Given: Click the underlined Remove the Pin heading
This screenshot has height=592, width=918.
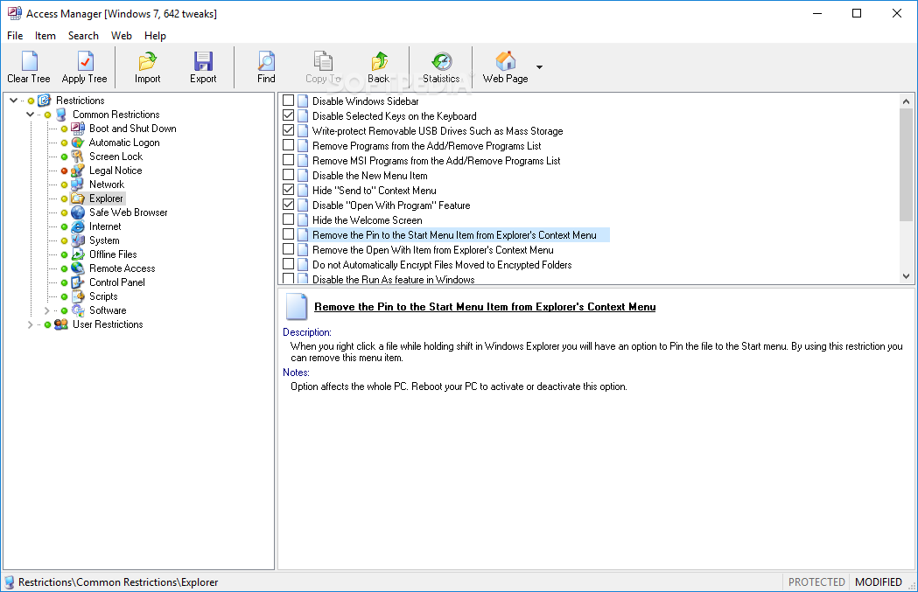Looking at the screenshot, I should [485, 307].
